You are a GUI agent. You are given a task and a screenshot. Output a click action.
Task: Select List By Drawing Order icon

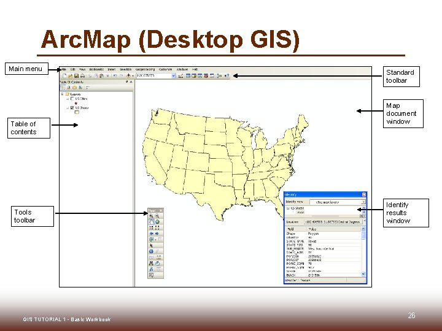[x=63, y=88]
